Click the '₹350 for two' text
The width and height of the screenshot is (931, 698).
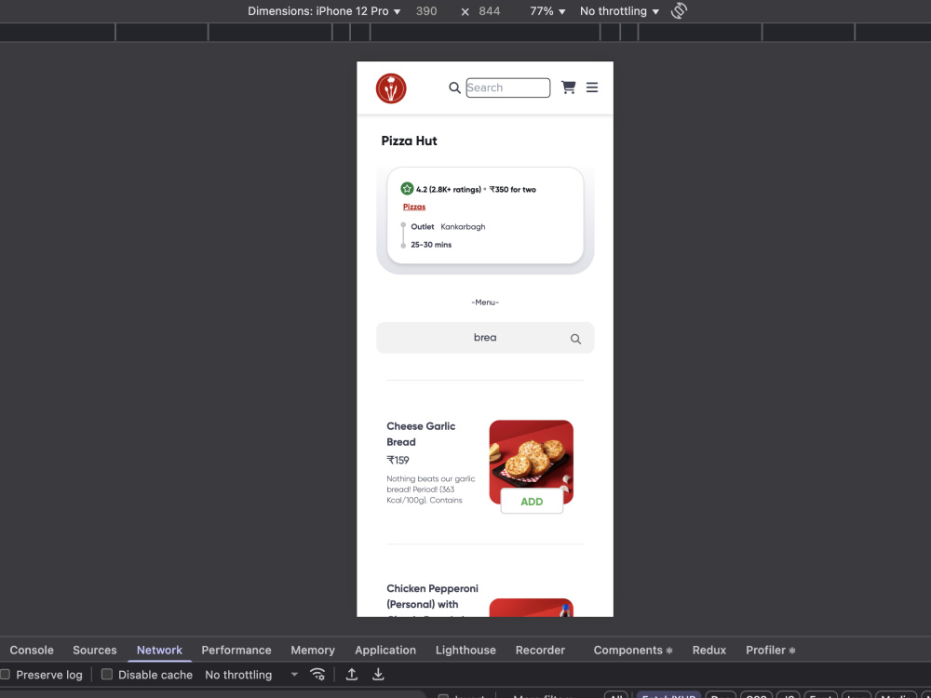click(512, 189)
